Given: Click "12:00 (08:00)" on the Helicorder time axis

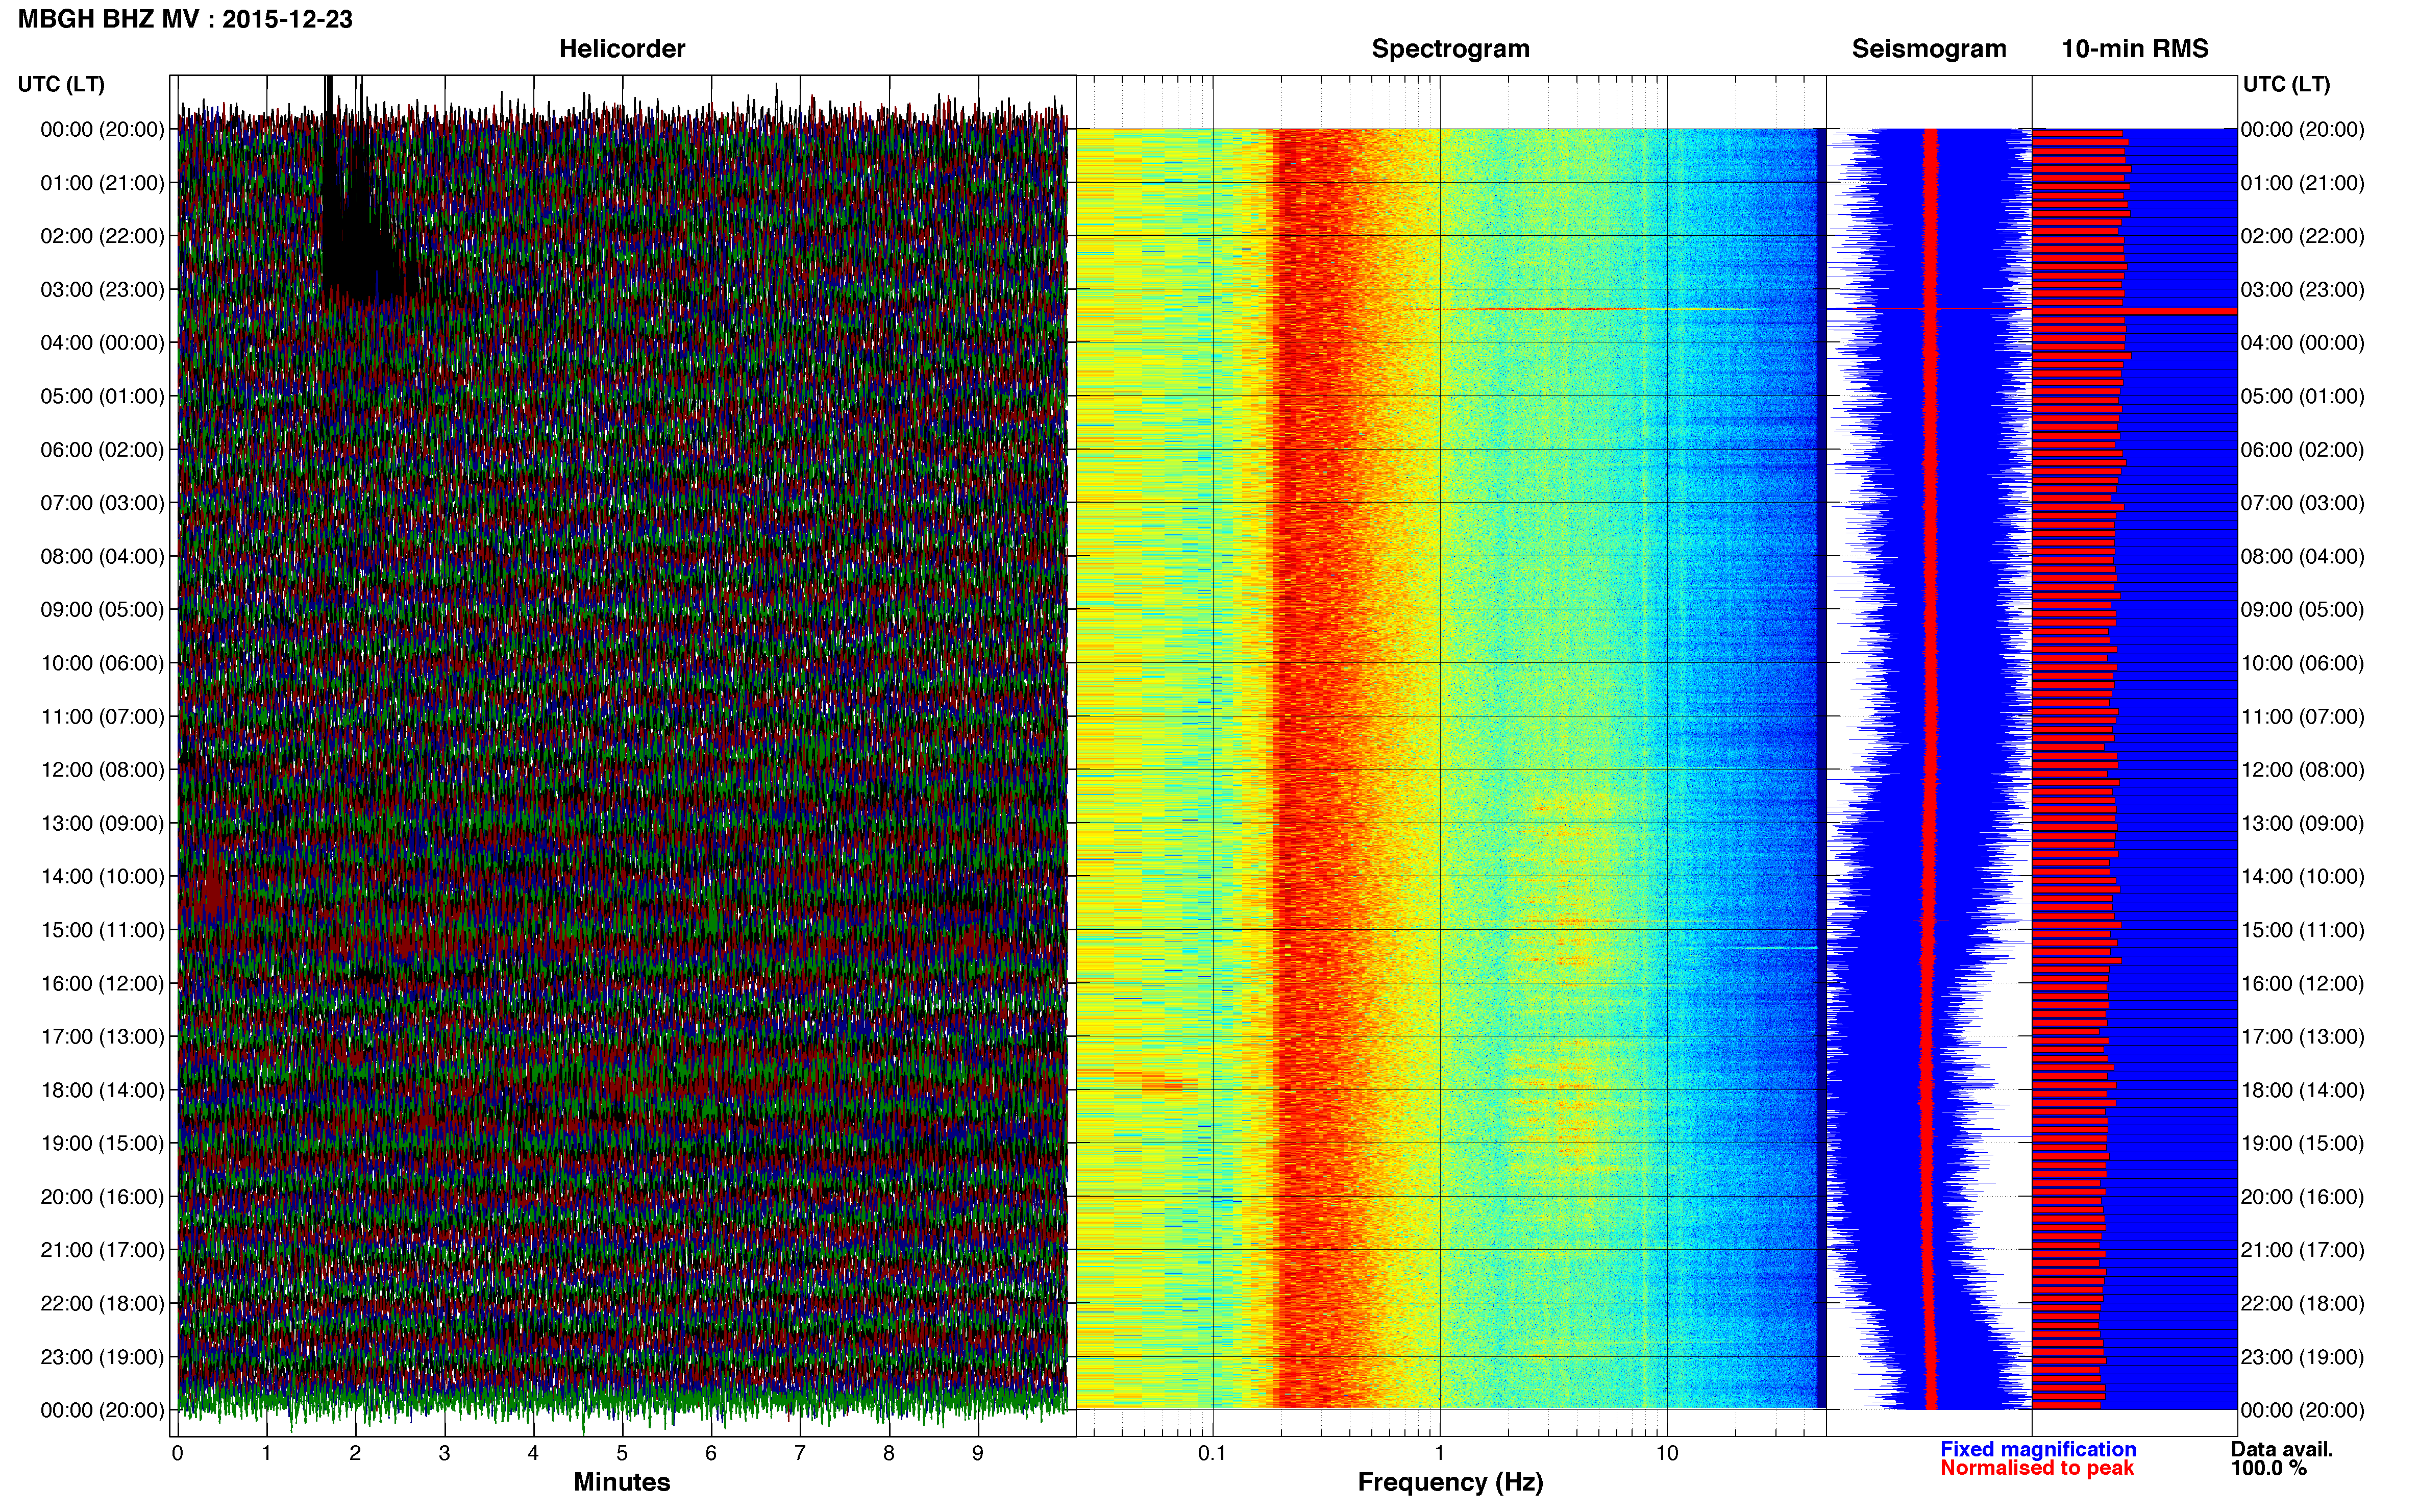Looking at the screenshot, I should [x=102, y=770].
